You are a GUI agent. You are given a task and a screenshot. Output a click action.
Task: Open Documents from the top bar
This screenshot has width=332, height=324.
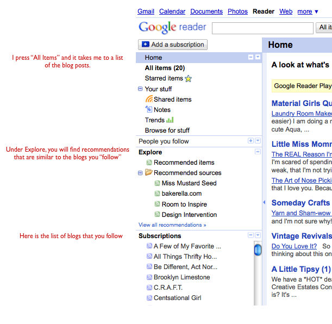(x=206, y=11)
